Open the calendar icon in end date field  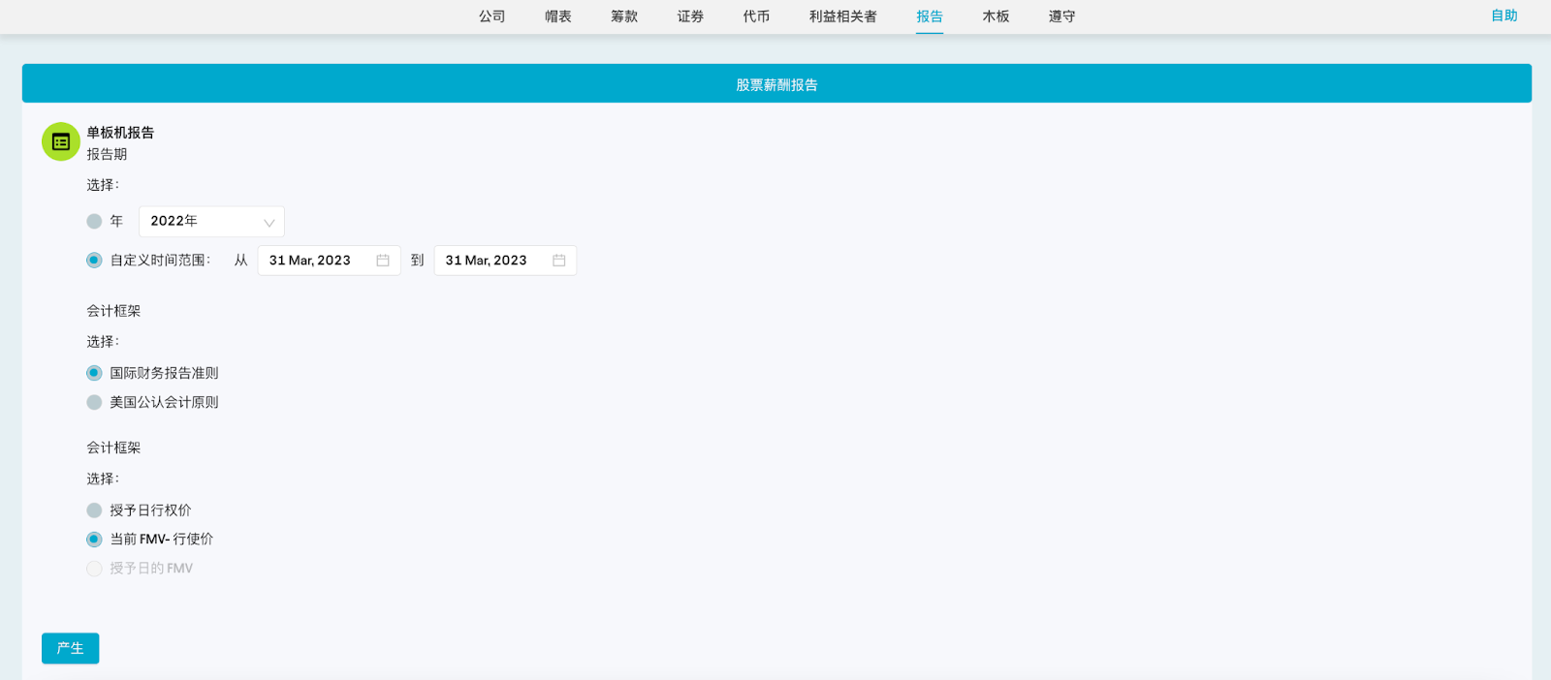click(x=559, y=261)
